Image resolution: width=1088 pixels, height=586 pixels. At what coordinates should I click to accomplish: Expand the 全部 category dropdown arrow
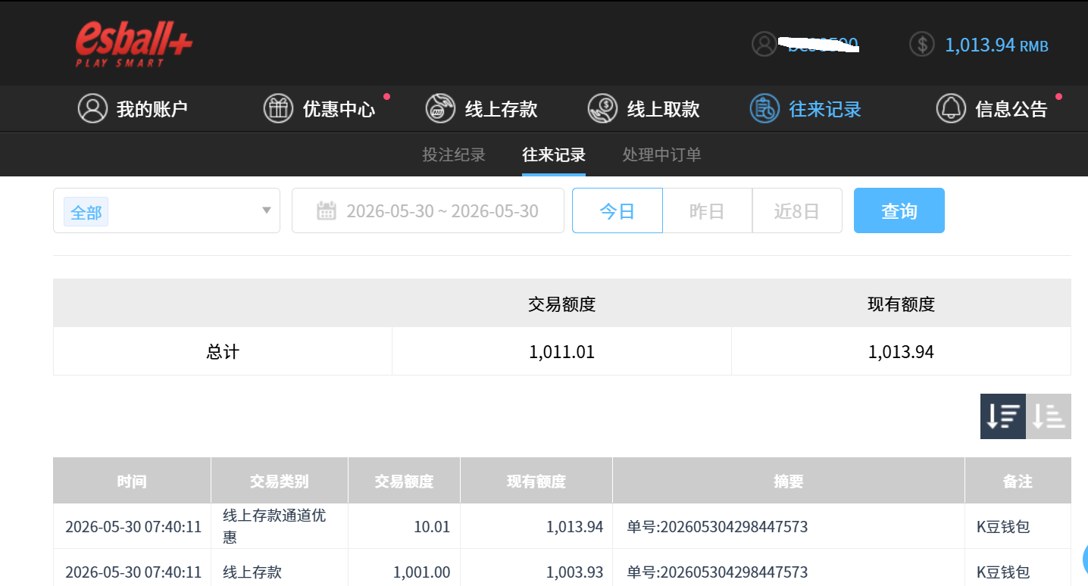(x=267, y=210)
